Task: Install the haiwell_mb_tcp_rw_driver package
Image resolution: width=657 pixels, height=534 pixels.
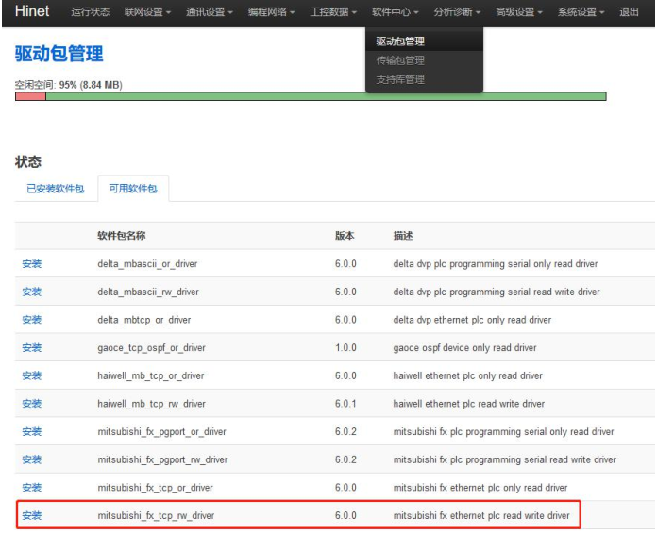Action: [x=32, y=404]
